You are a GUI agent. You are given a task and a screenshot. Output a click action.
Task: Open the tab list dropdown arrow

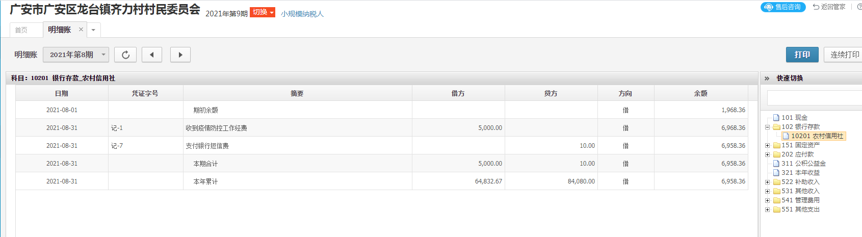tap(93, 30)
